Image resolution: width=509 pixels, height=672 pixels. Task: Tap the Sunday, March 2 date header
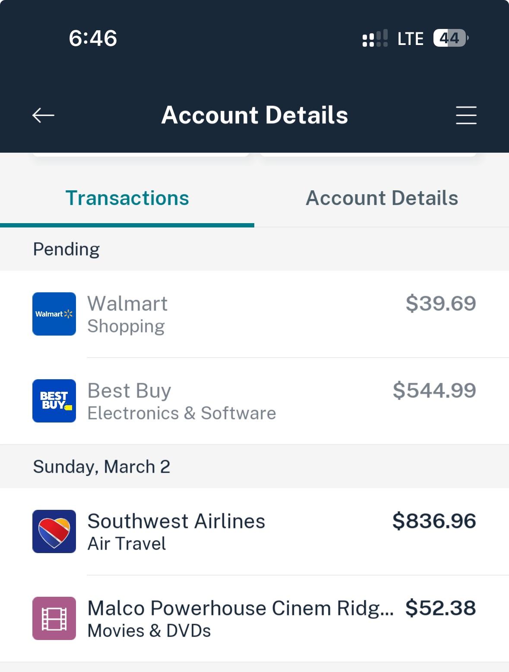pos(101,467)
